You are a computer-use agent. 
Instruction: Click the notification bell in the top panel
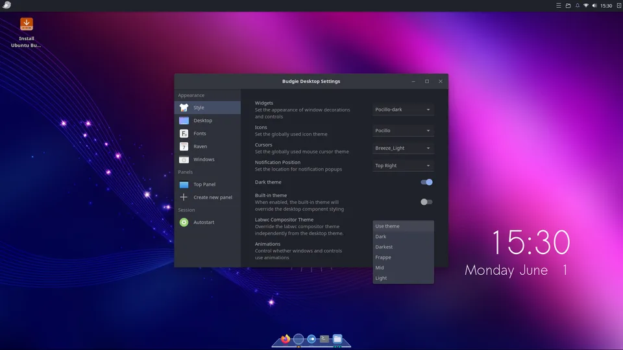coord(578,6)
